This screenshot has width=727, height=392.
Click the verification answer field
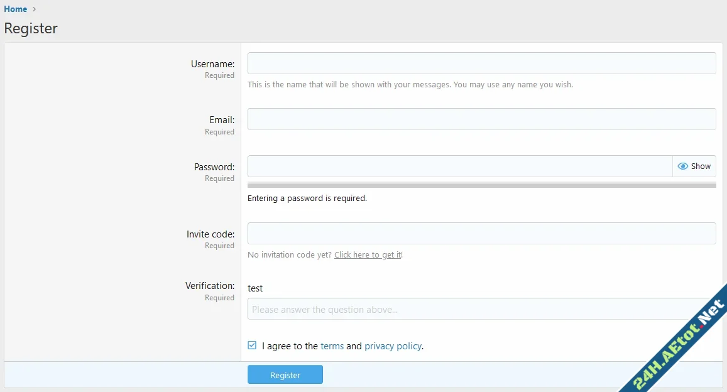coord(481,309)
